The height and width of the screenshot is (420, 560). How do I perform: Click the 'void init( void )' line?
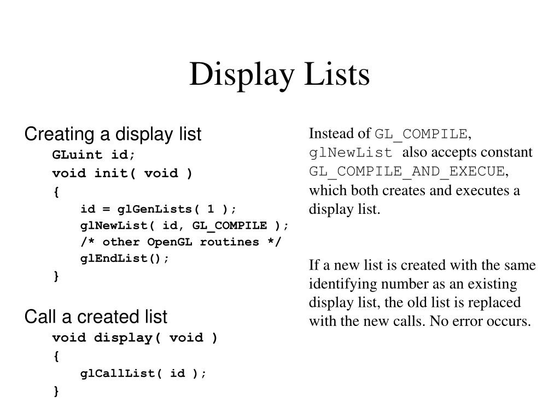pyautogui.click(x=122, y=173)
